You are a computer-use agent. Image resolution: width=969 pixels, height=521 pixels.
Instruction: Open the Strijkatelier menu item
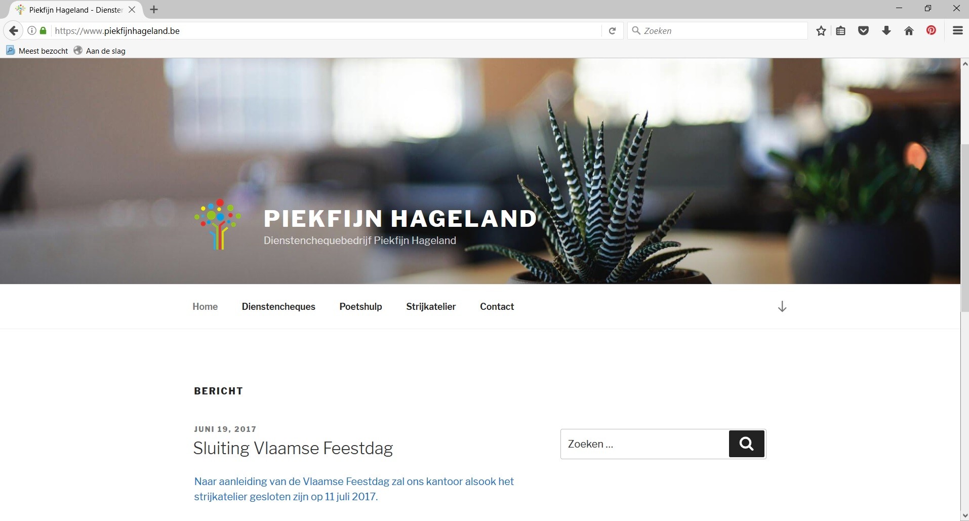(431, 306)
